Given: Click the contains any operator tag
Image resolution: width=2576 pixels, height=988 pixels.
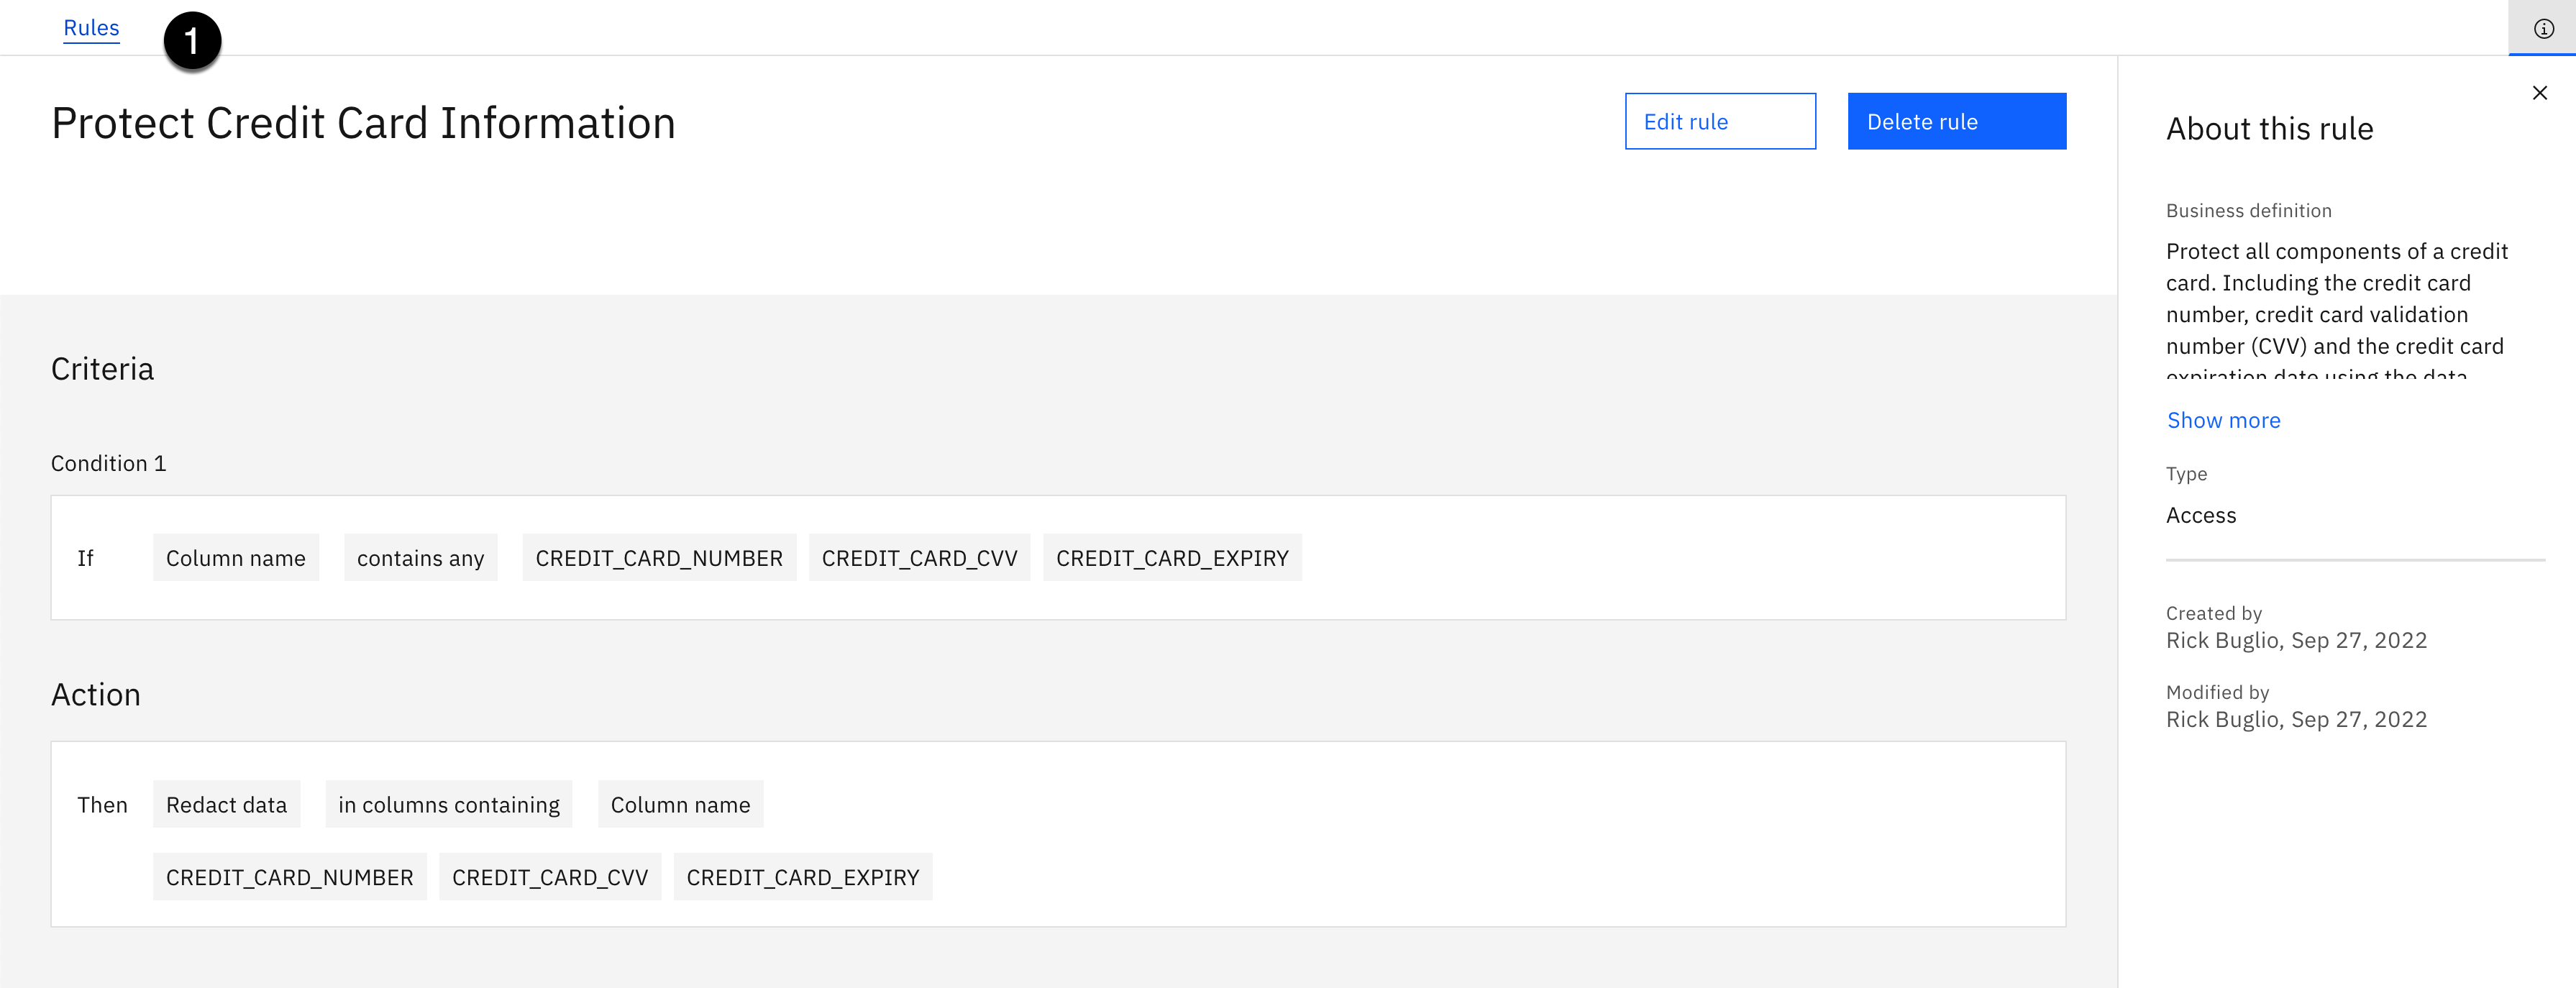Looking at the screenshot, I should coord(420,558).
